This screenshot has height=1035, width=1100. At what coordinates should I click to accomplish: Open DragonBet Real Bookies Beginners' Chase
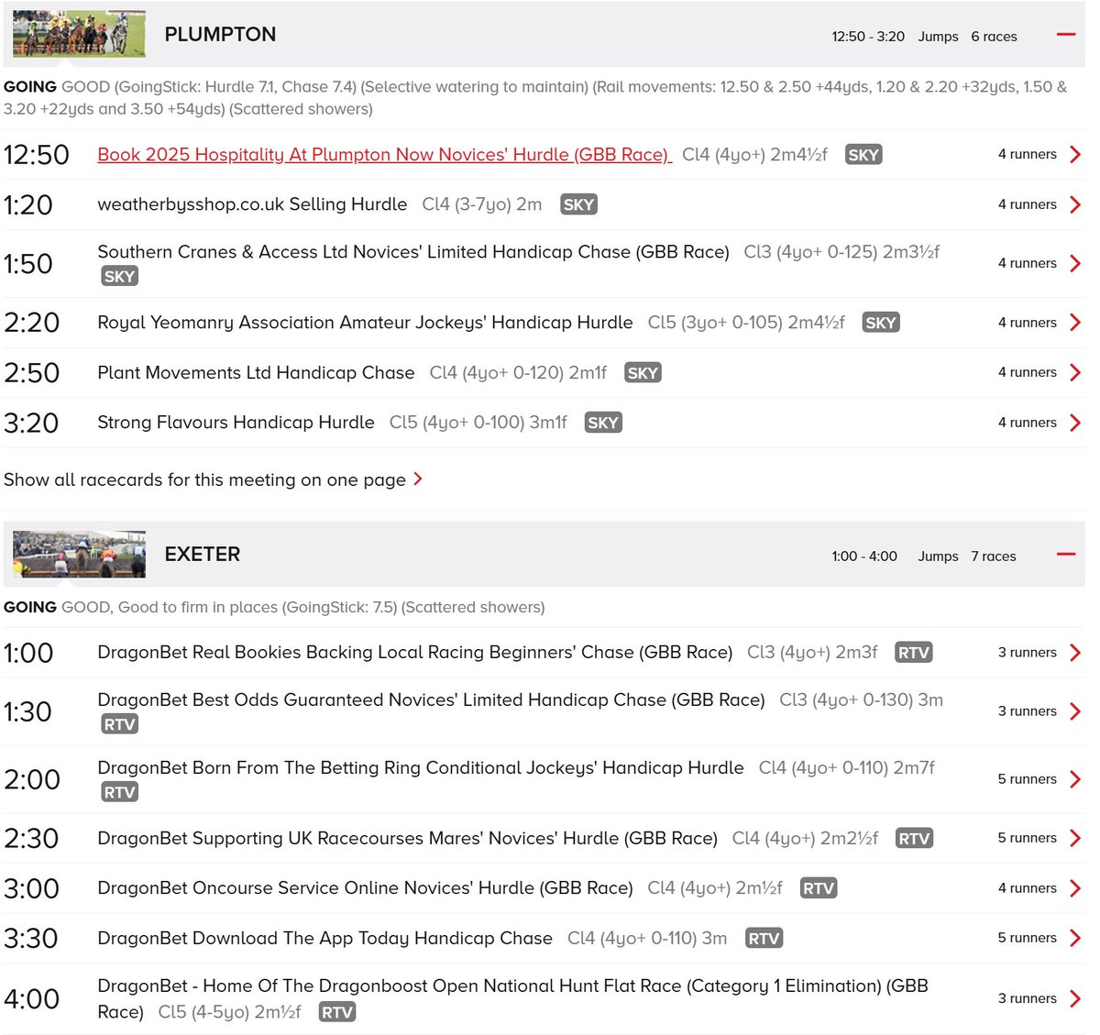[415, 653]
